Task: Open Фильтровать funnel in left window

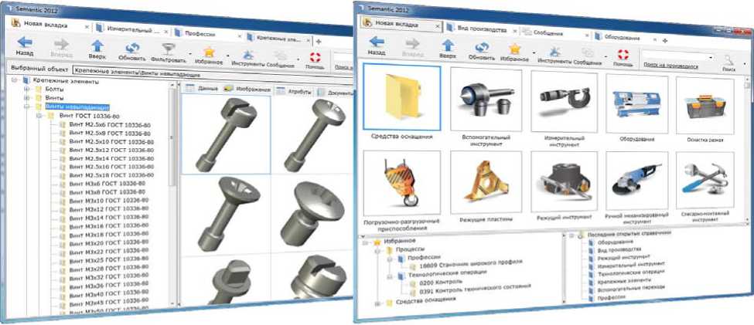Action: [x=168, y=49]
